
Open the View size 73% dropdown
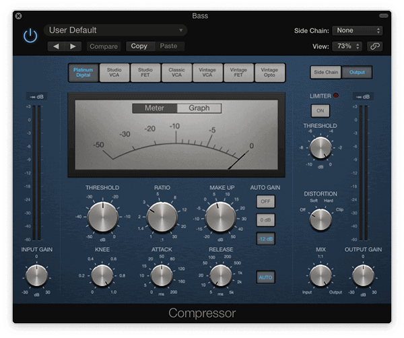(347, 46)
